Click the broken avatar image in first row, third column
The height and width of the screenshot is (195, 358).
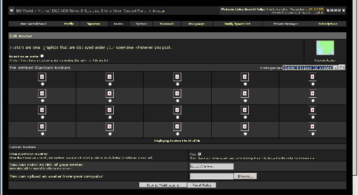click(x=177, y=77)
